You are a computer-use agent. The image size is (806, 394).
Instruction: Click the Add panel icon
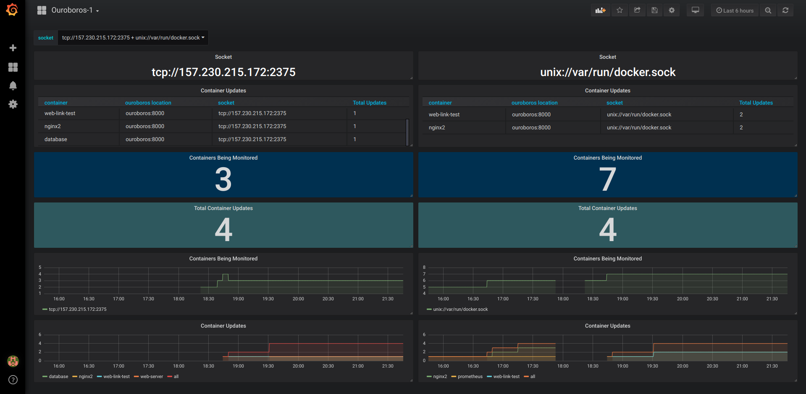coord(600,11)
